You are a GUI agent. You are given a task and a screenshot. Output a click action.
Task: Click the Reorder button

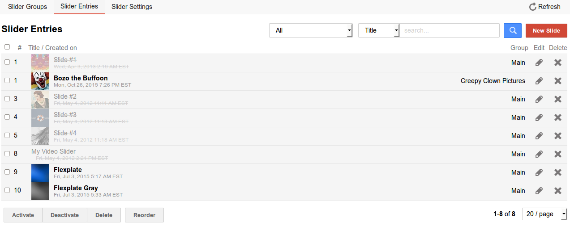pyautogui.click(x=144, y=215)
